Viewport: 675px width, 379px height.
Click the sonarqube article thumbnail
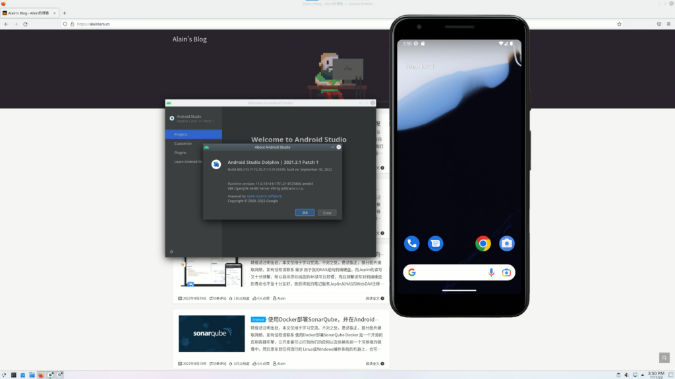click(212, 334)
